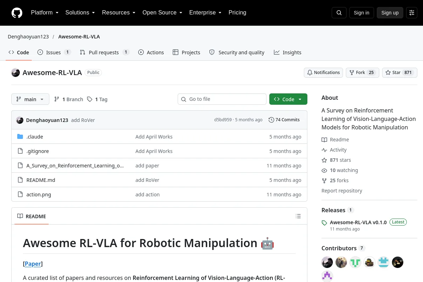Open the README.md file
Screen dimensions: 423x282
click(x=41, y=180)
